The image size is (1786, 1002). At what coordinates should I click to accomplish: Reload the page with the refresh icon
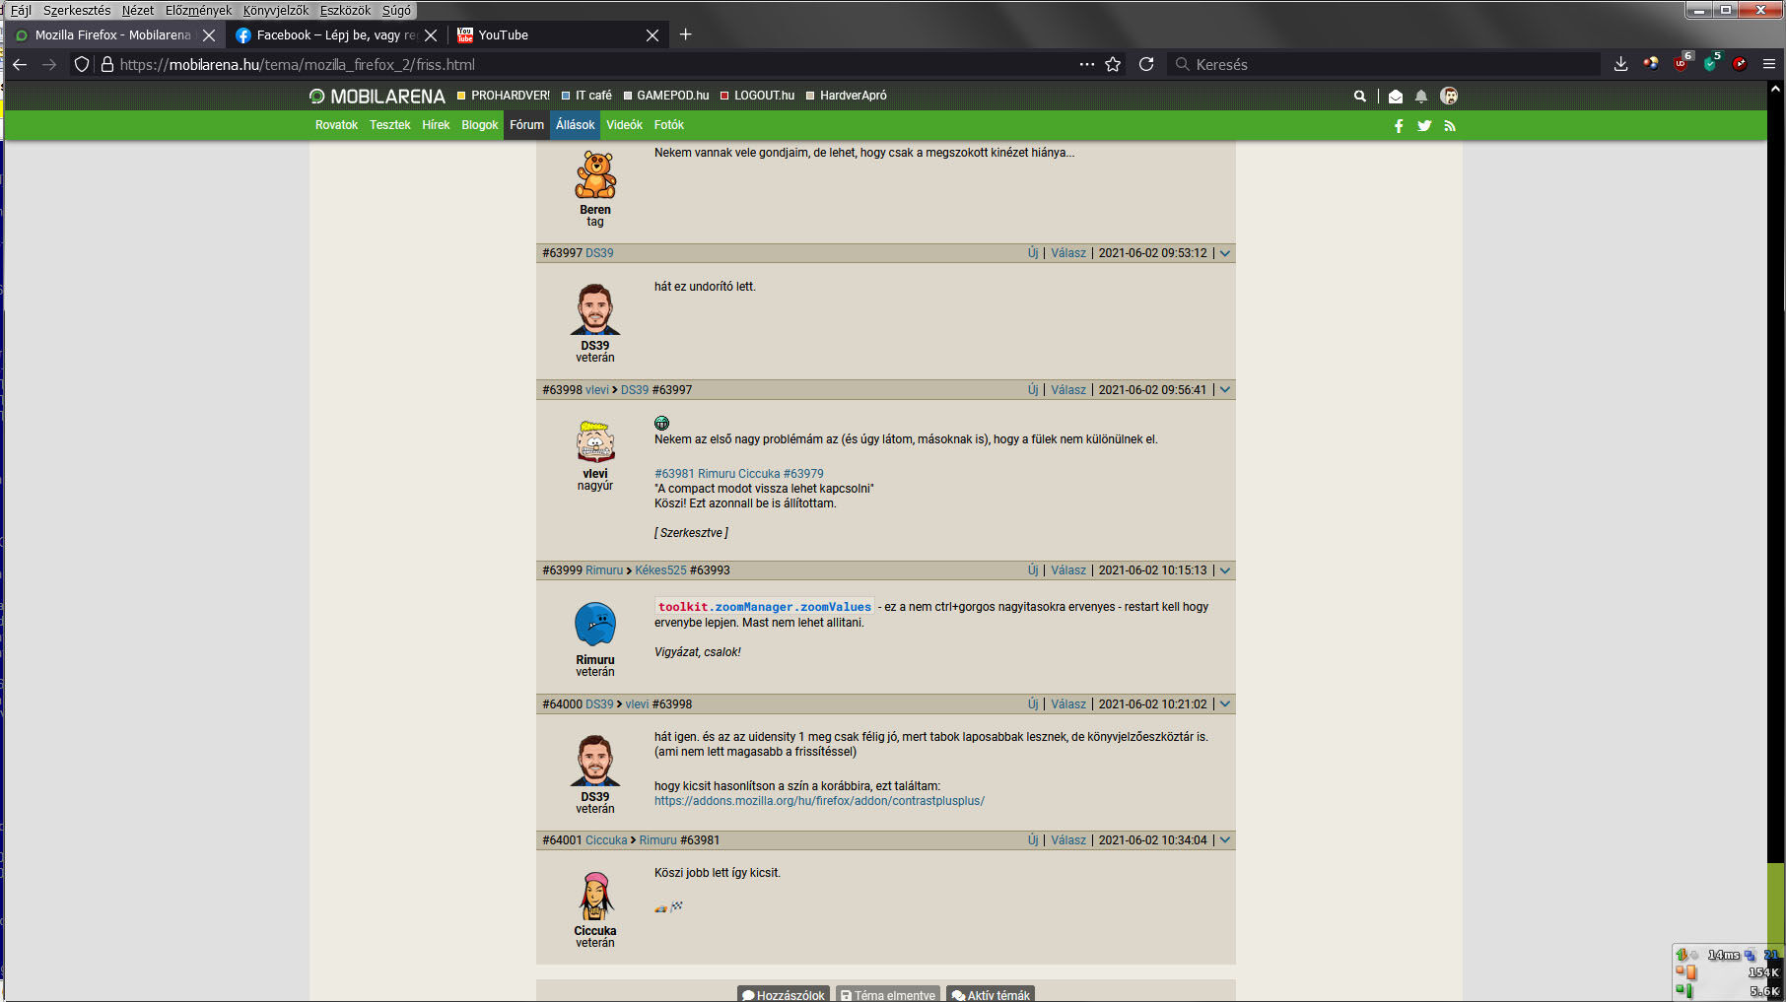1146,64
